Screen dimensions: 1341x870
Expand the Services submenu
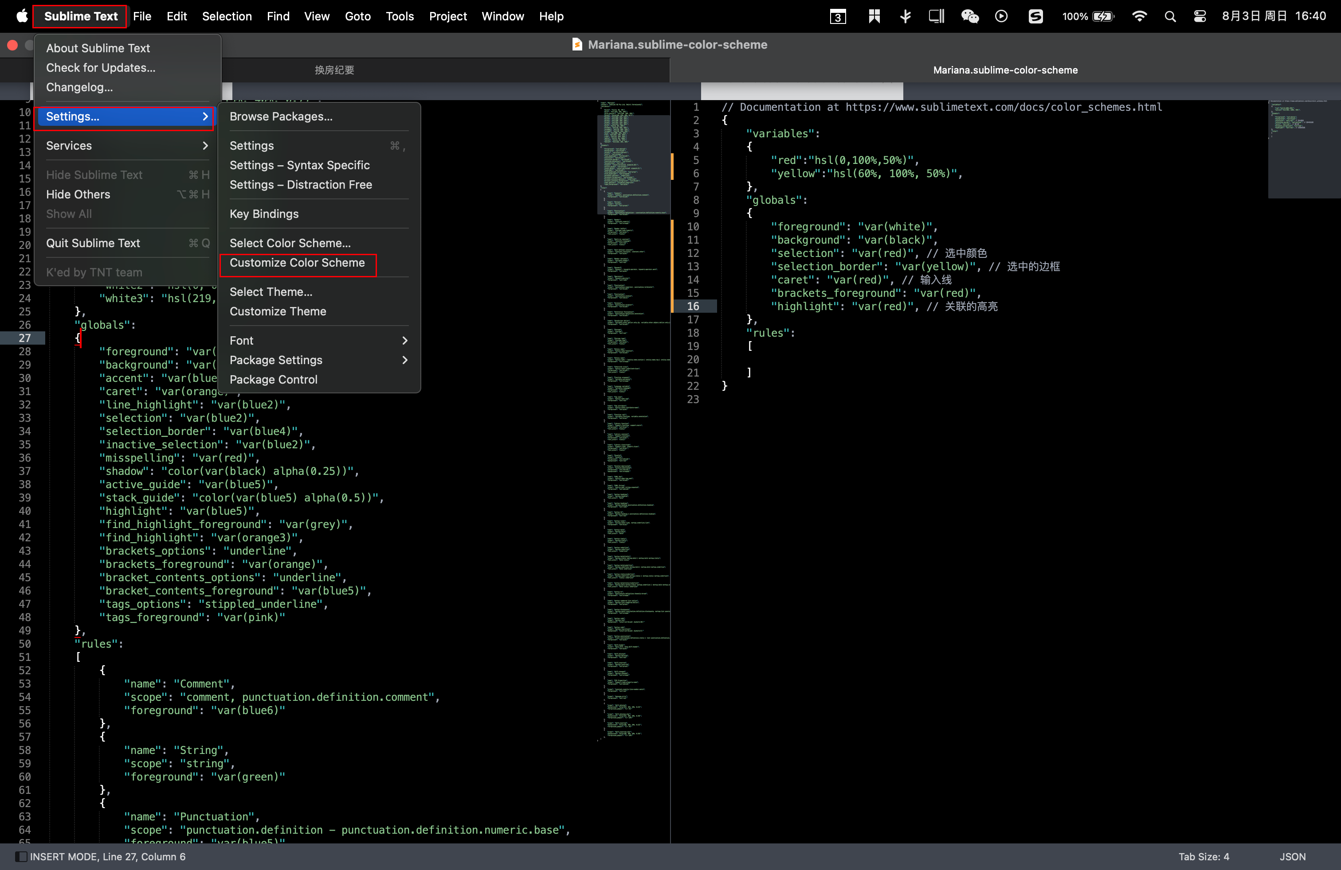pos(127,146)
